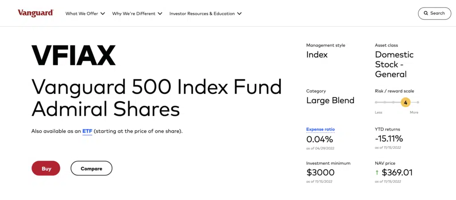
Task: Expand the Why We're Different chevron
Action: (160, 14)
